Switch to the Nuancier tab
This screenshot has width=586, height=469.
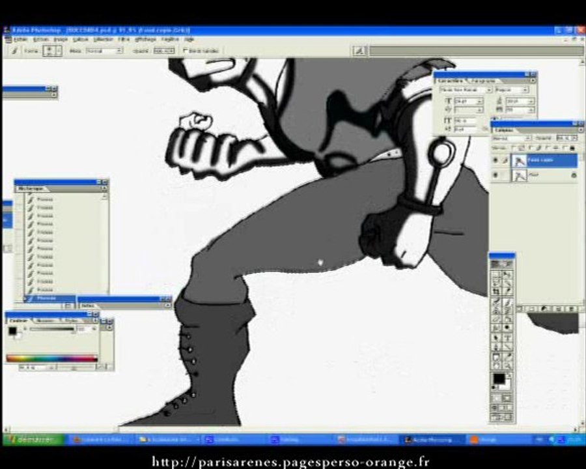tap(46, 320)
